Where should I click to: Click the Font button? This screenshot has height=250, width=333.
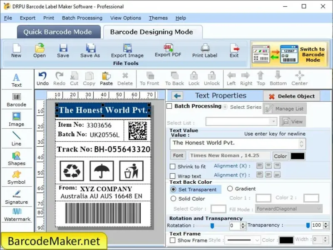[178, 155]
